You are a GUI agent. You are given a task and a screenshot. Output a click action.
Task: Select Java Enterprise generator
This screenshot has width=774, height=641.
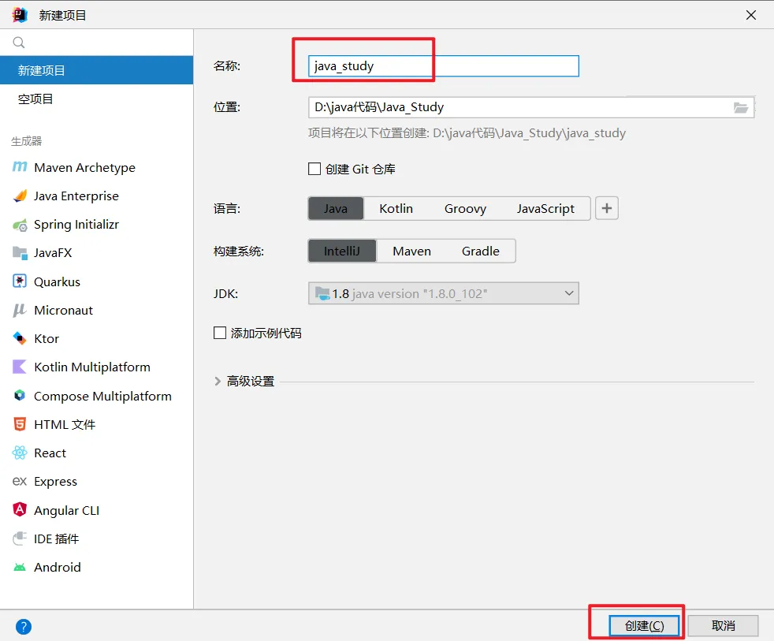coord(97,196)
